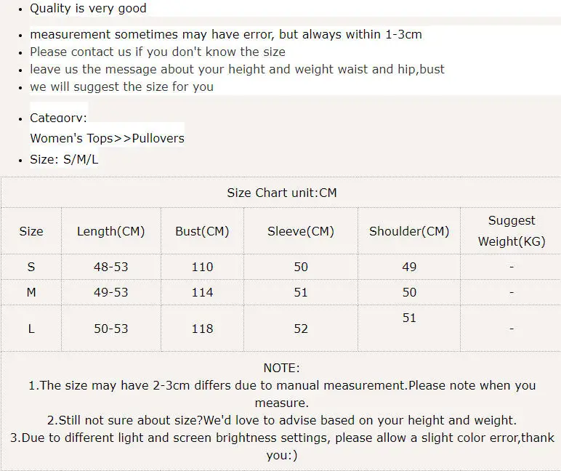Click the length value 49-53 cell
This screenshot has height=471, width=561.
pos(111,292)
